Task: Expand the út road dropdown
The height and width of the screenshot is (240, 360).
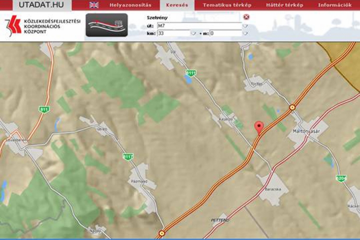Action: click(245, 26)
